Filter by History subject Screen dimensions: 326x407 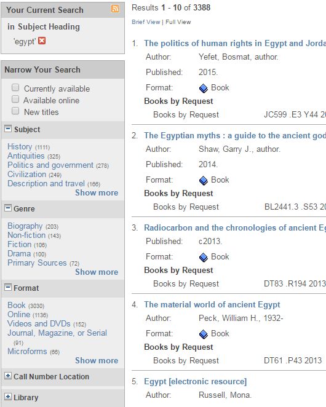(20, 146)
